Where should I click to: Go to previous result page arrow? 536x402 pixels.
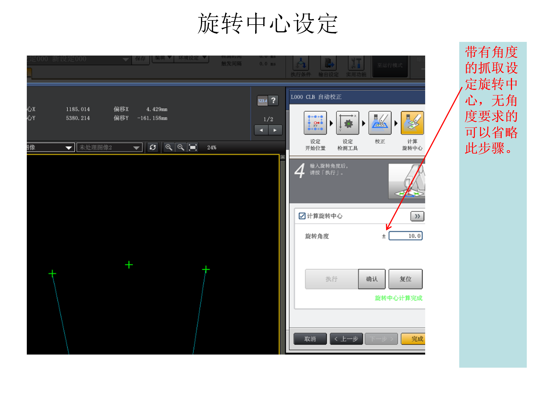click(261, 130)
